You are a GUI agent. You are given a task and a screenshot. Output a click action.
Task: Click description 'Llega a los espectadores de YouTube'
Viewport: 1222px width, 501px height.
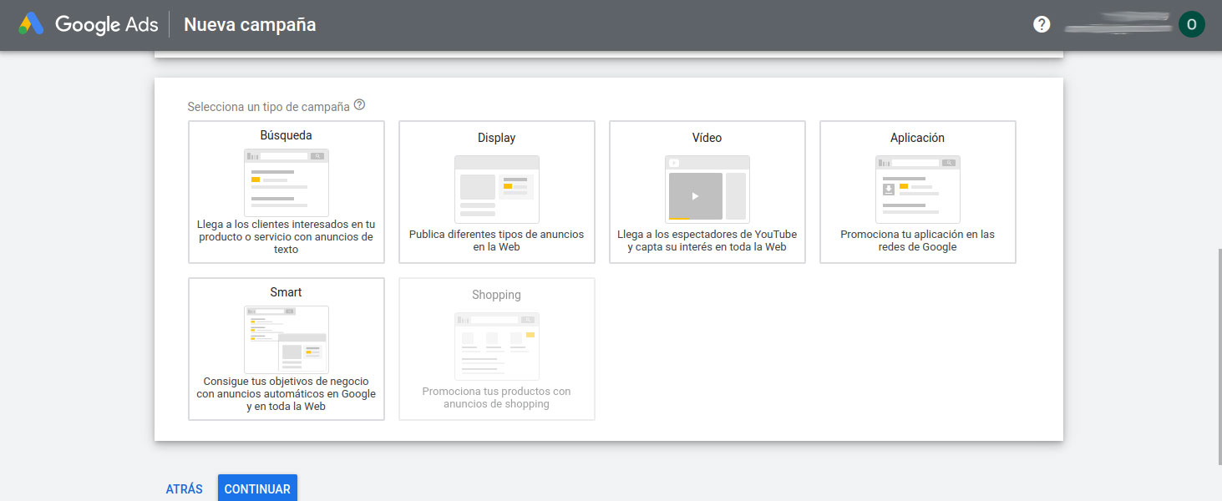coord(707,240)
